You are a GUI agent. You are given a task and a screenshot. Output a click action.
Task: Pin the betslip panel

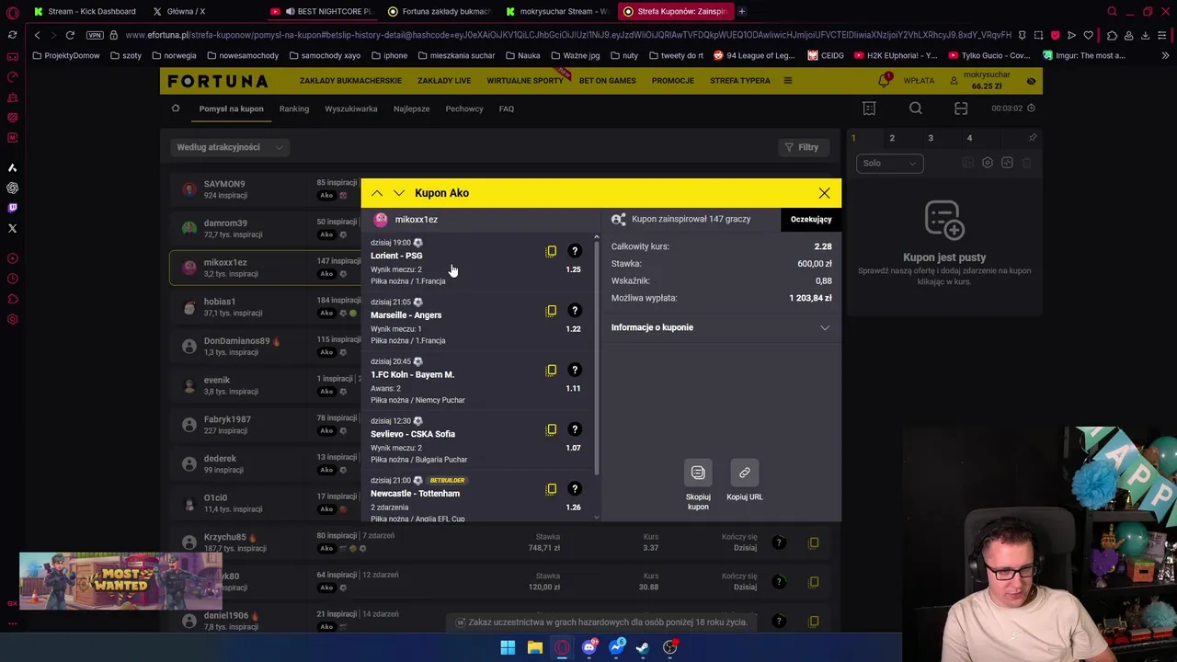pos(1033,138)
